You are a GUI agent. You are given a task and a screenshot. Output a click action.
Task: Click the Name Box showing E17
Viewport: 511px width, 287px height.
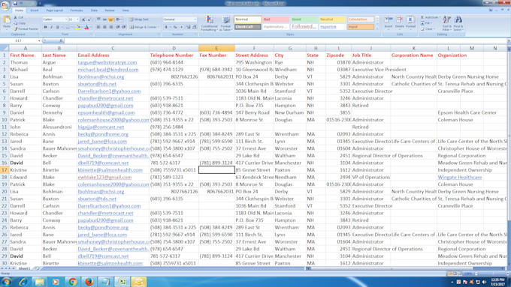pyautogui.click(x=19, y=41)
